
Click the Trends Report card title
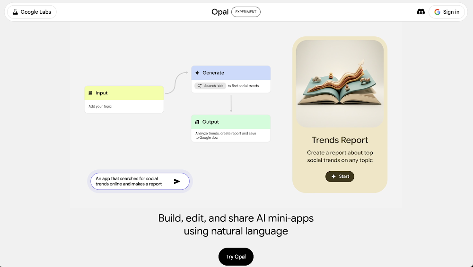coord(340,140)
